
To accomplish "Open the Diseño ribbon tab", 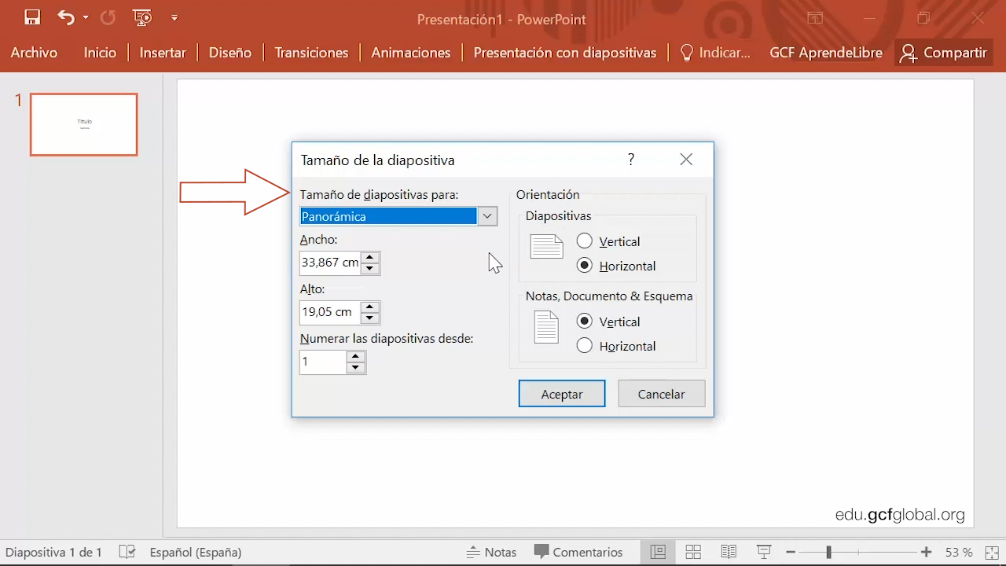I will (x=230, y=53).
